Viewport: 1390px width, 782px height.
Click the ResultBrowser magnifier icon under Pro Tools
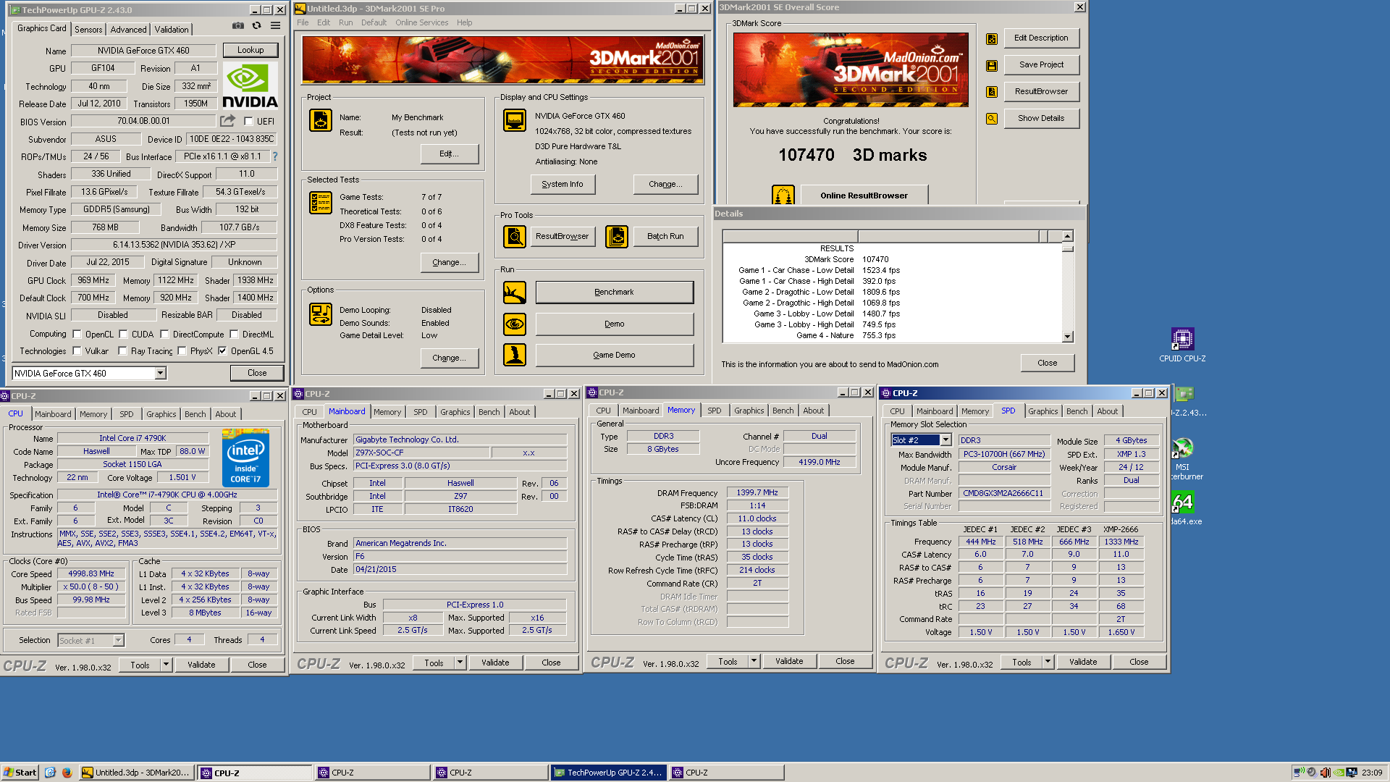[515, 236]
